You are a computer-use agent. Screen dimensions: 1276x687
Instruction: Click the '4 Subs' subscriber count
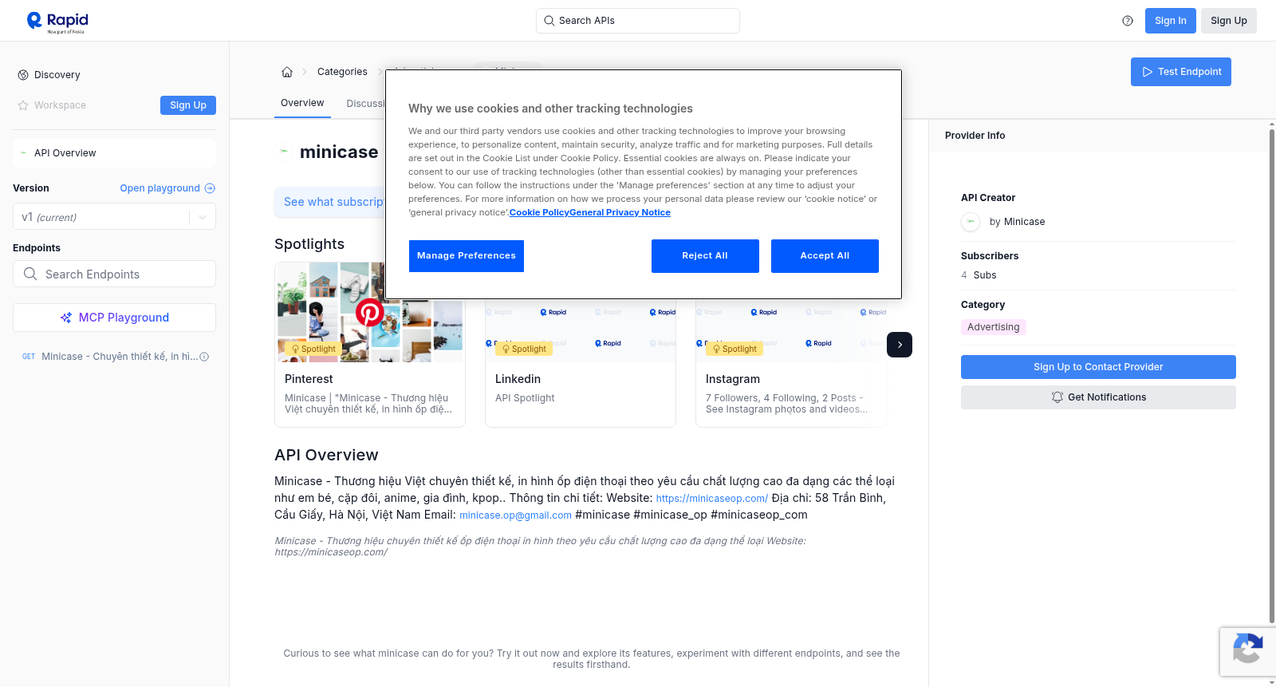tap(979, 275)
